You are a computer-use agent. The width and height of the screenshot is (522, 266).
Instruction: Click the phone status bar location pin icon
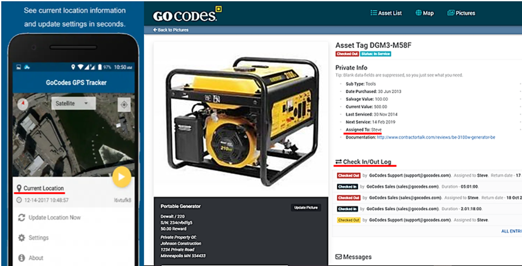pos(73,67)
